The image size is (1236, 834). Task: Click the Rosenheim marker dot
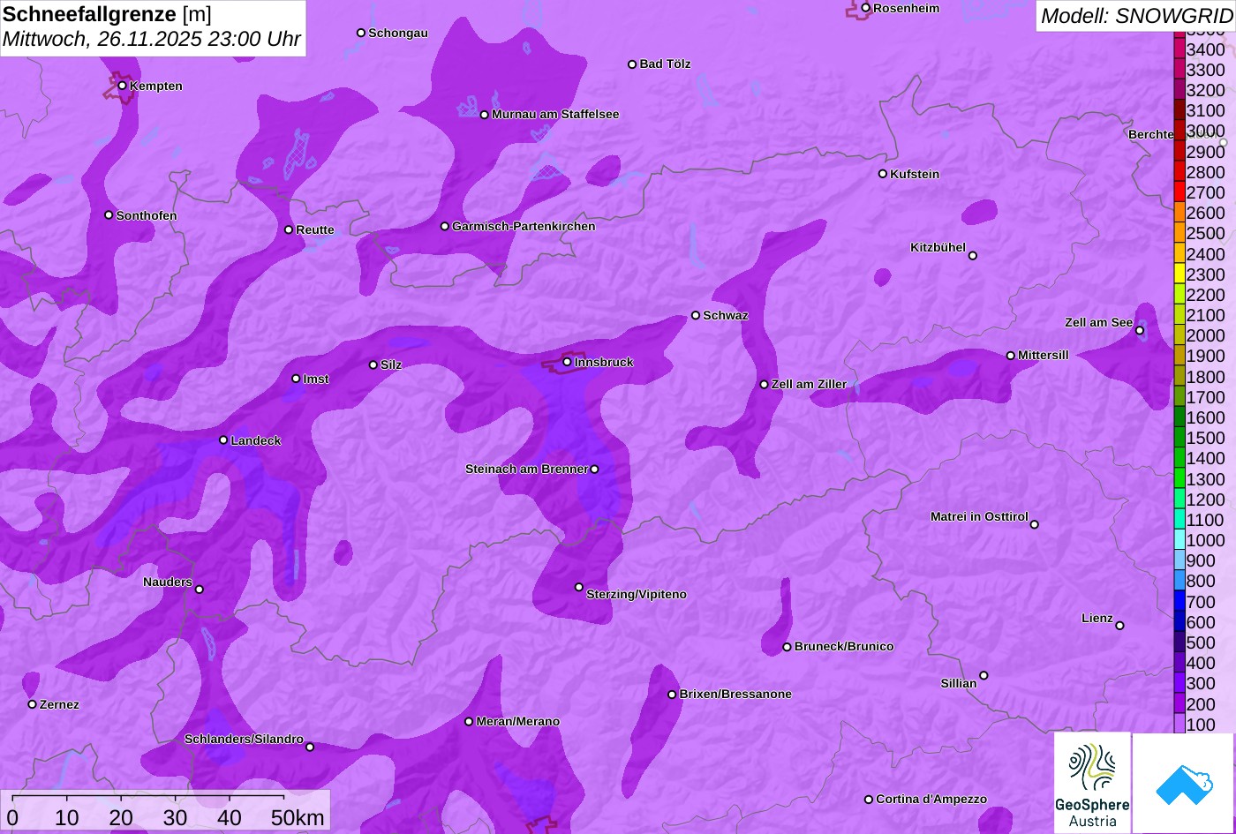866,8
